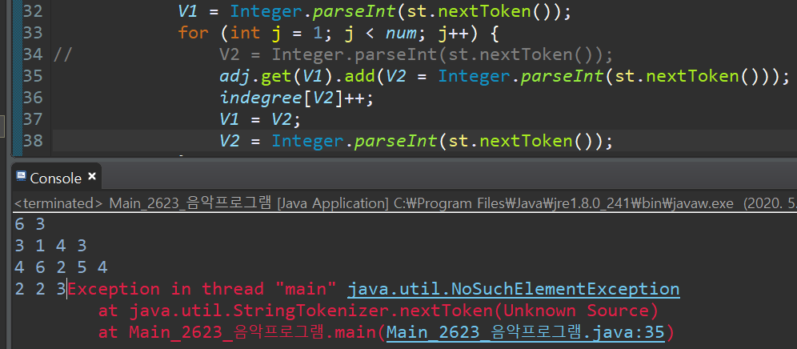The width and height of the screenshot is (797, 349).
Task: Click 'V1 = Integer.parseInt' on line 32
Action: pos(374,11)
